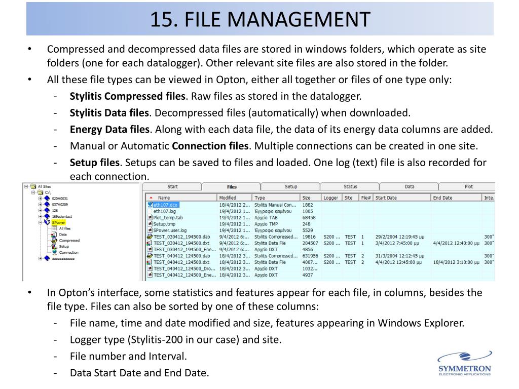
Task: Select the Setup icon under SPower
Action: point(54,247)
